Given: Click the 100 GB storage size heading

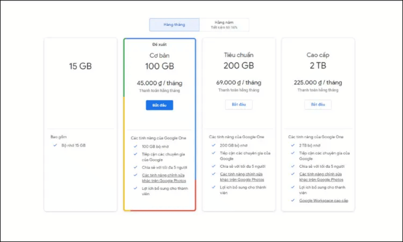Looking at the screenshot, I should pyautogui.click(x=159, y=66).
